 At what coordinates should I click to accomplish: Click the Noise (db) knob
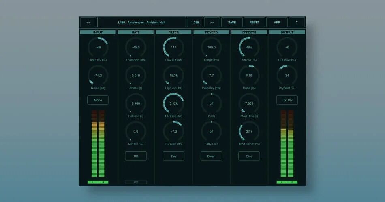click(x=98, y=76)
